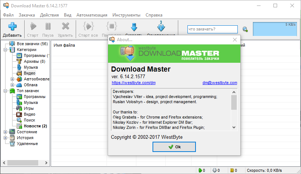The width and height of the screenshot is (301, 174).
Task: Select Автообновление tree item
Action: pos(36,79)
